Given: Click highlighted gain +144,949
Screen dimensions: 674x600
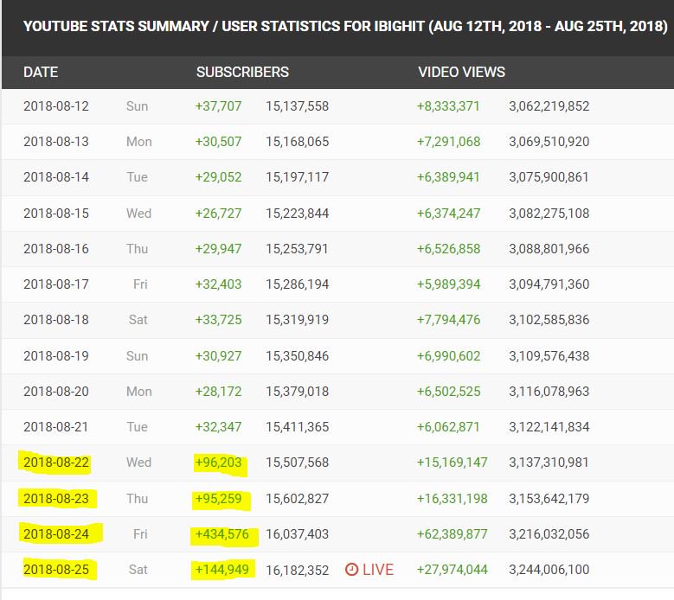Looking at the screenshot, I should (x=221, y=570).
